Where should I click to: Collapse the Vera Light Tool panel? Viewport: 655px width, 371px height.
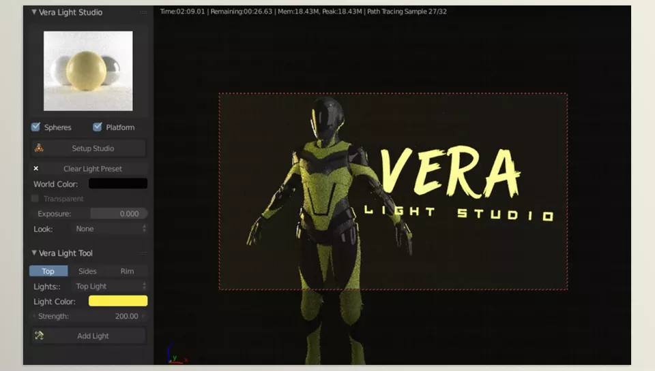tap(34, 253)
